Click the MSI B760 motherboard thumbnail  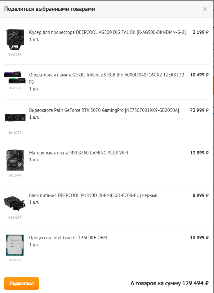click(x=15, y=160)
